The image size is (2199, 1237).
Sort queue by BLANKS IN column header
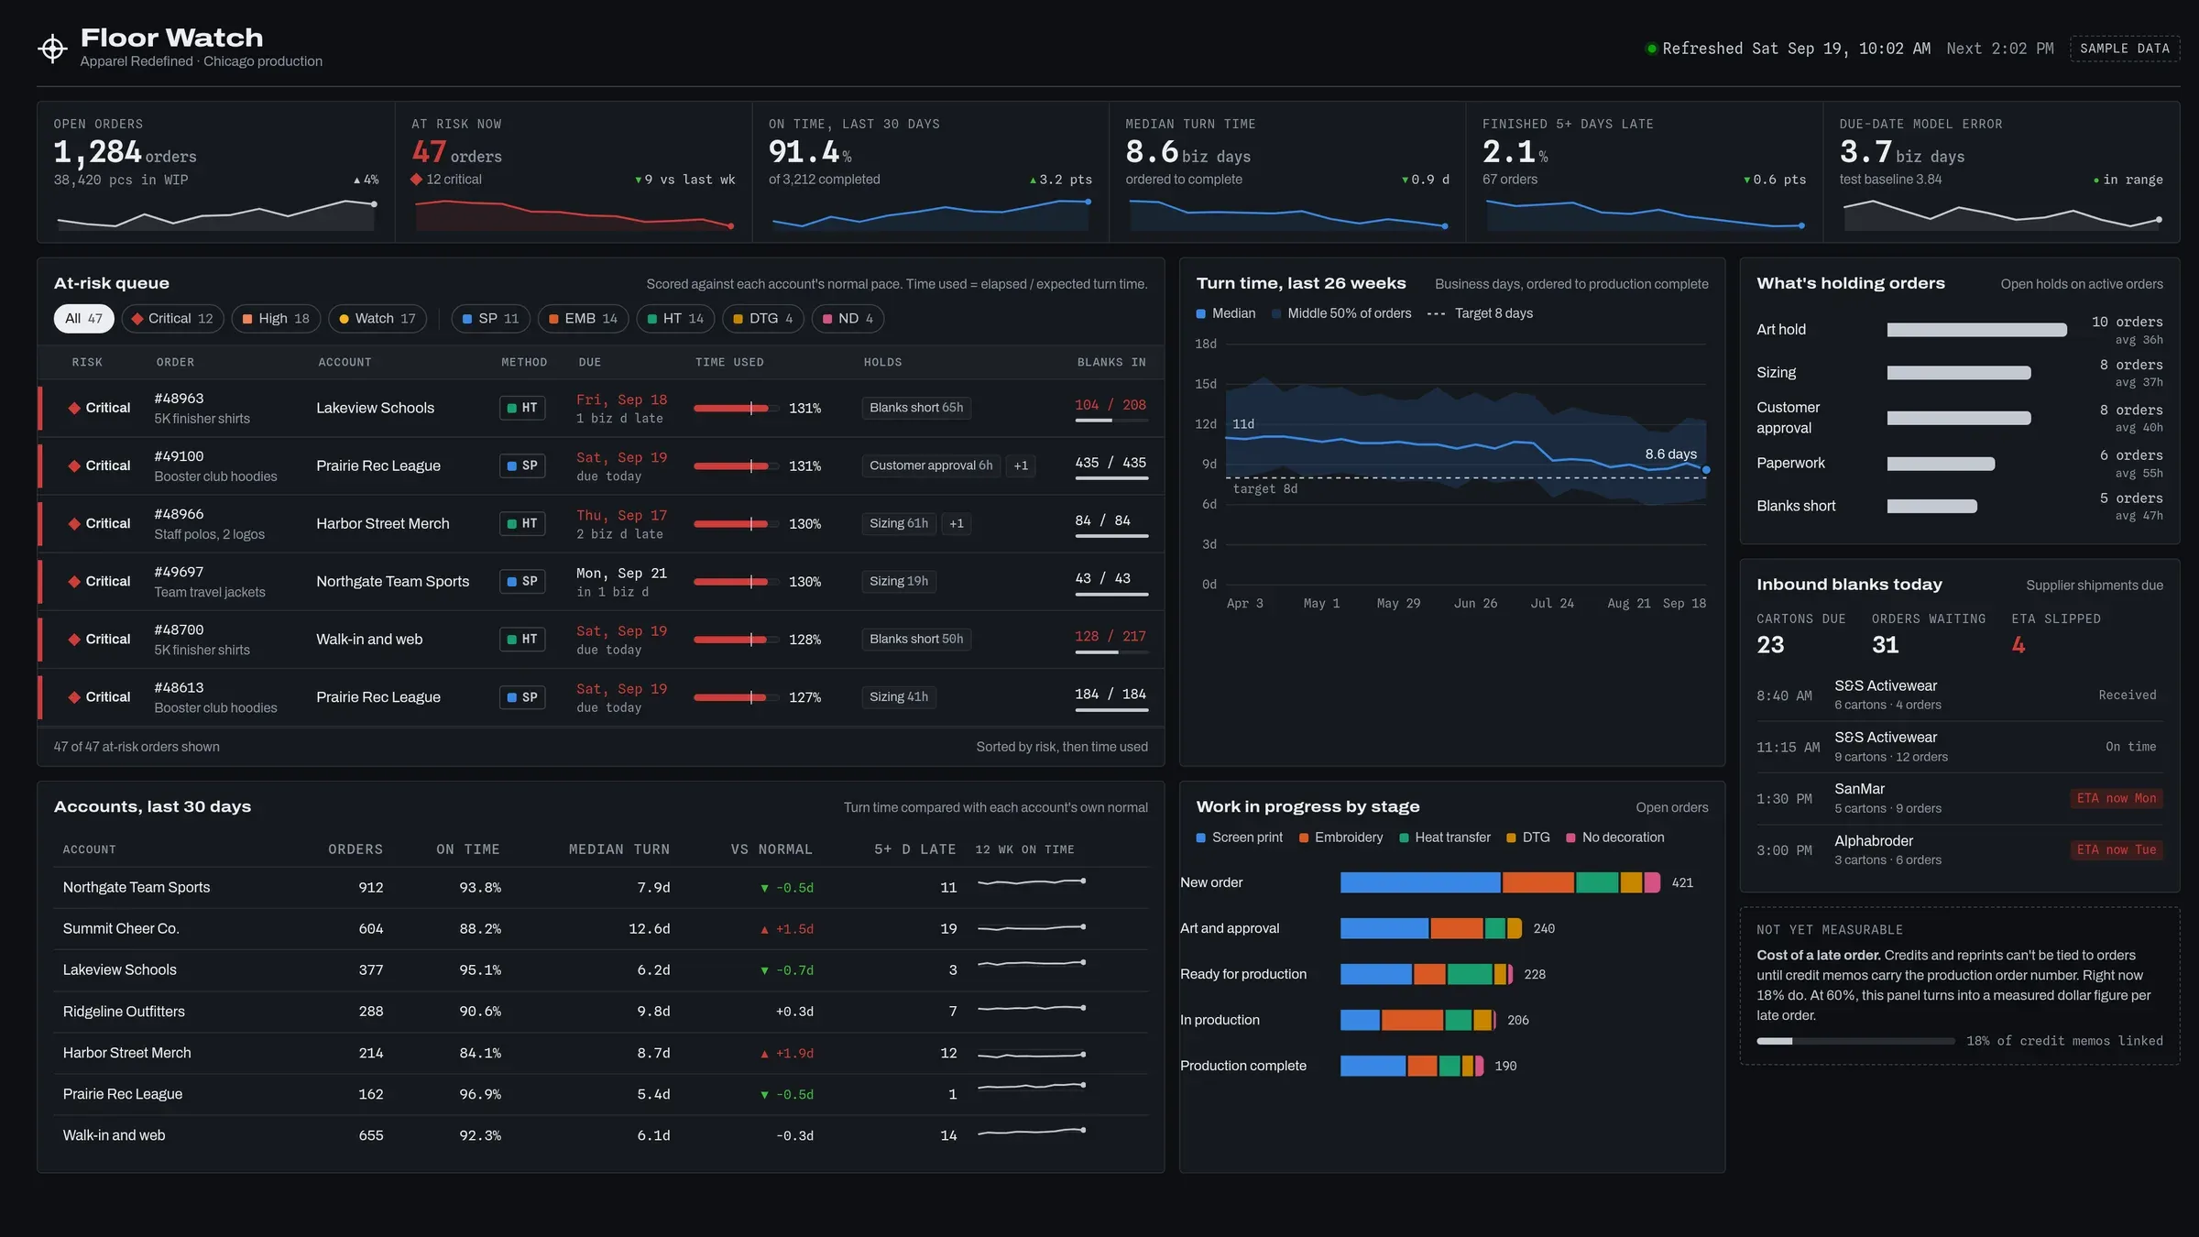[x=1111, y=362]
